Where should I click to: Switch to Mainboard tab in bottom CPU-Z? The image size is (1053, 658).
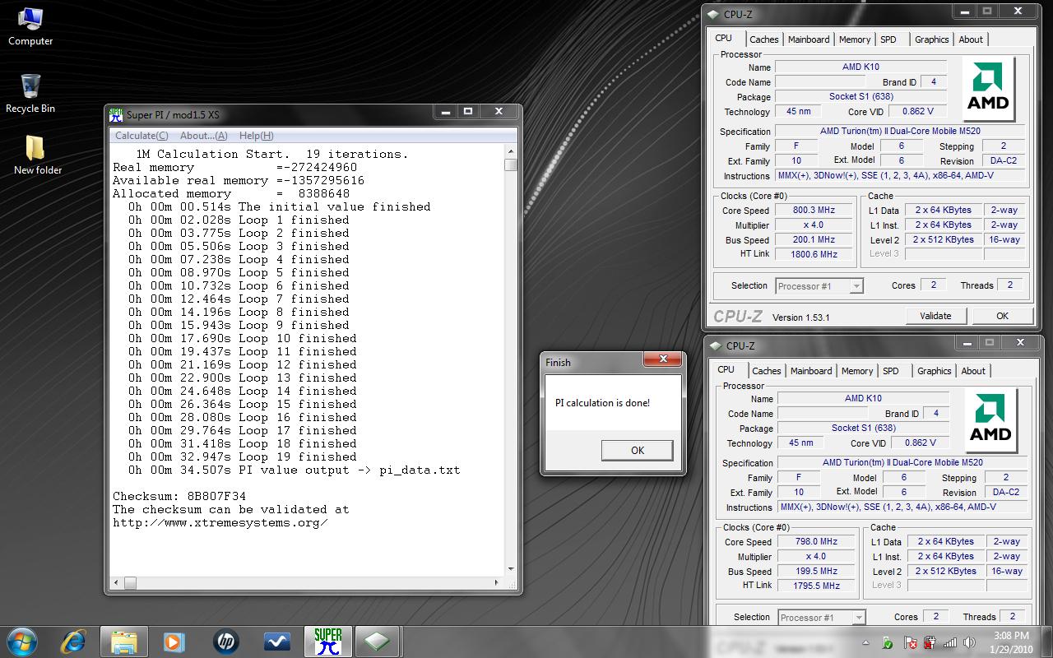point(811,371)
